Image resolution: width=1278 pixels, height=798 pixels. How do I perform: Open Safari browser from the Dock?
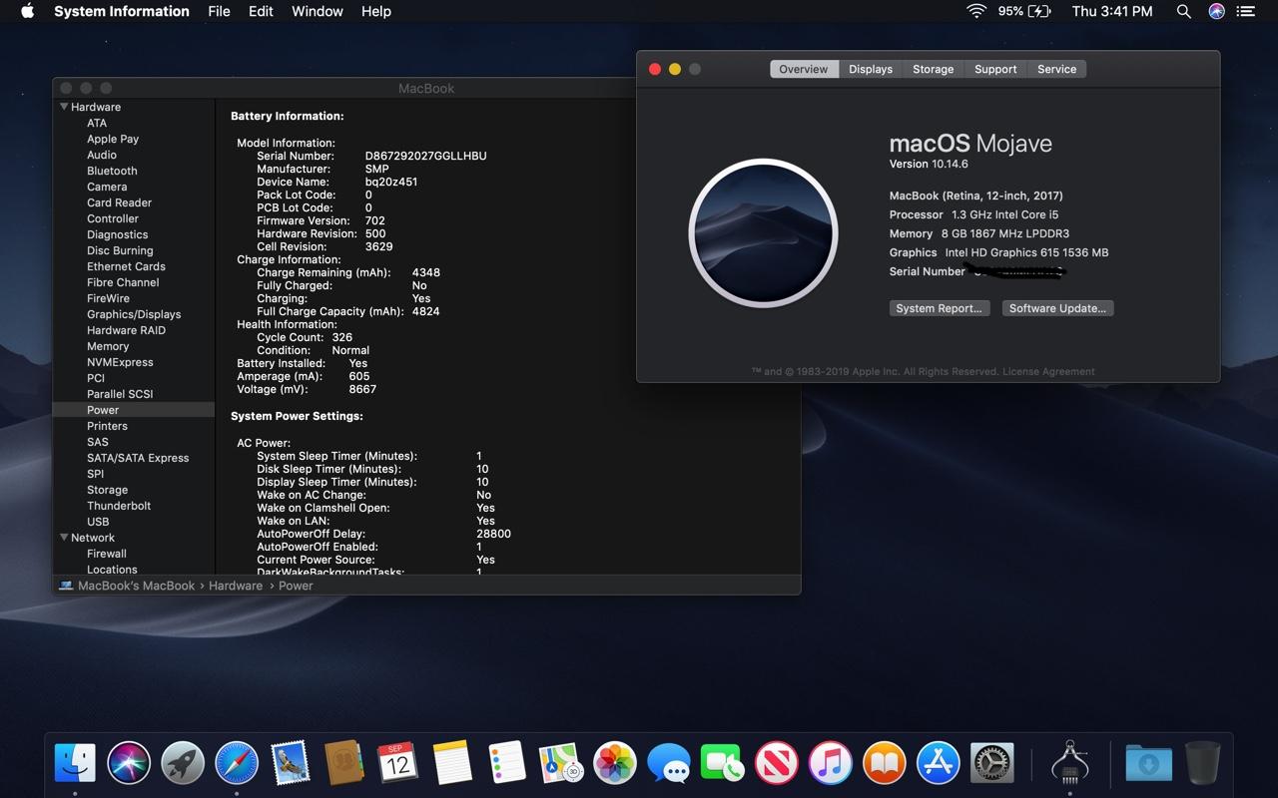[237, 764]
